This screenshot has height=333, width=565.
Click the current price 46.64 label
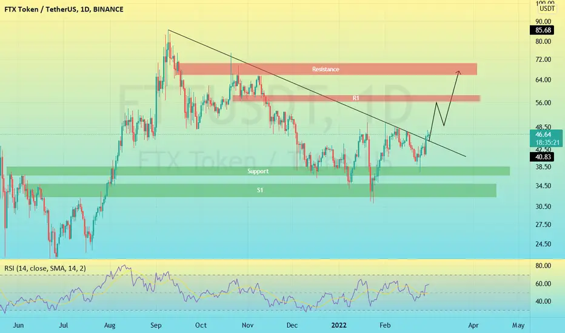[x=543, y=134]
